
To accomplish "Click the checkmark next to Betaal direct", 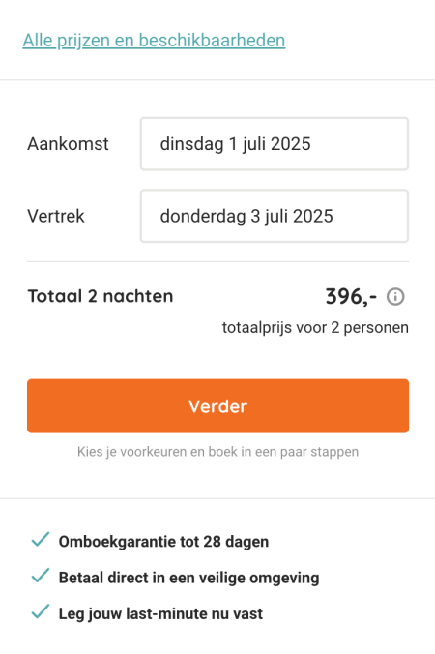I will [x=41, y=576].
